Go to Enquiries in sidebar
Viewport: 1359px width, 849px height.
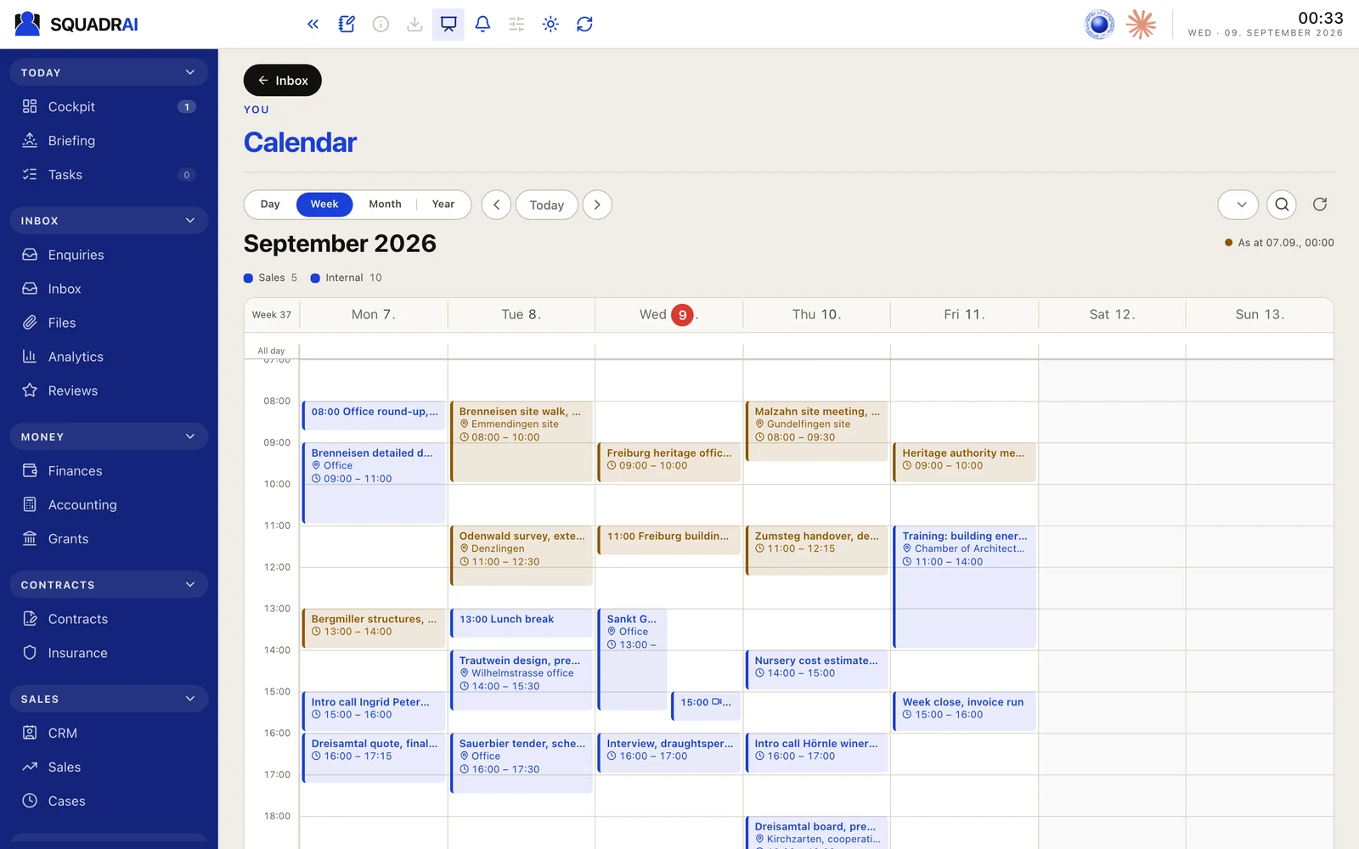pos(109,255)
